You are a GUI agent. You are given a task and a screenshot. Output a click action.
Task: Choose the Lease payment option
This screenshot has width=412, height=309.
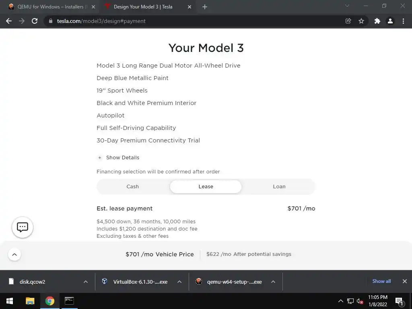coord(206,187)
